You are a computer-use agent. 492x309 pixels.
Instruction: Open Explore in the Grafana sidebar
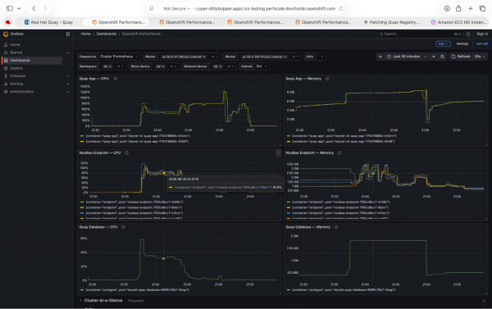click(16, 68)
